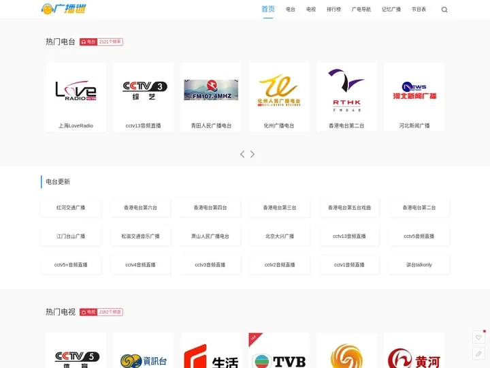Screen dimensions: 490x368
Task: Open 萧山人民广播电台 link
Action: 210,236
